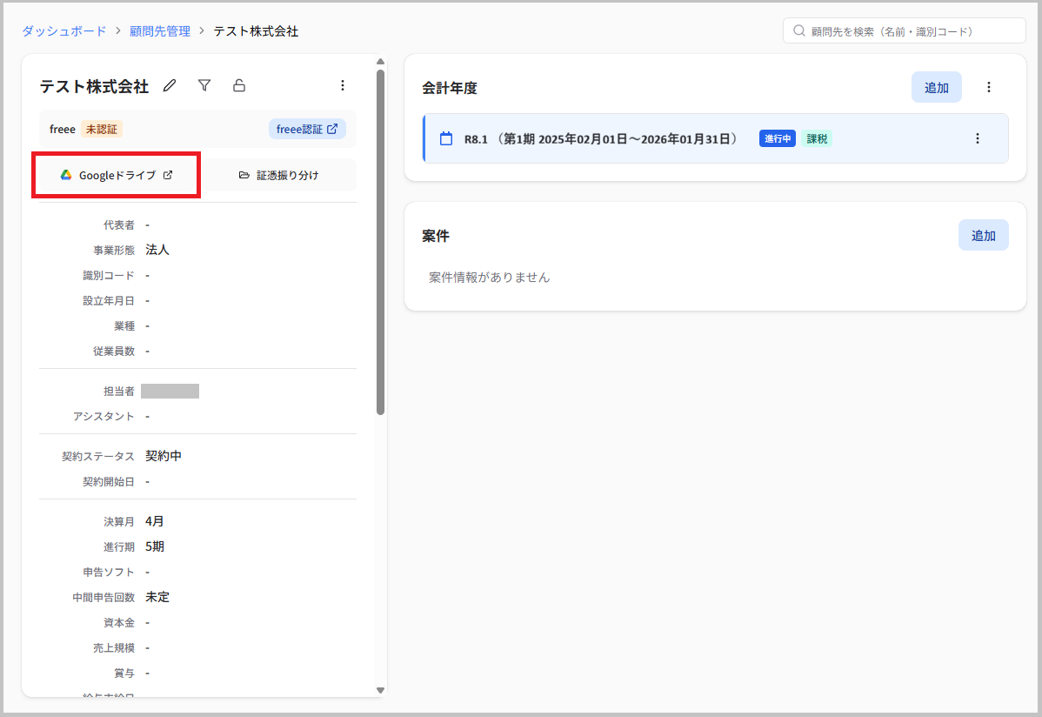Open the Googleドライブ link

pos(117,175)
